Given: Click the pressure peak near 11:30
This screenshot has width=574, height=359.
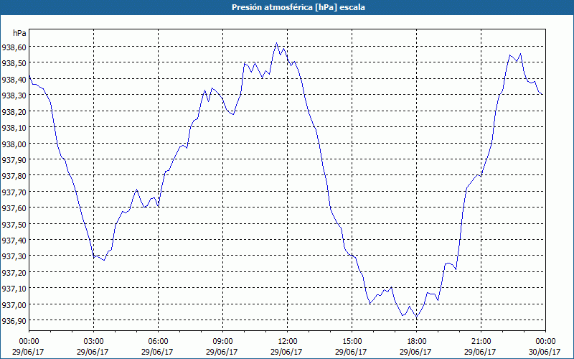Looking at the screenshot, I should tap(277, 43).
